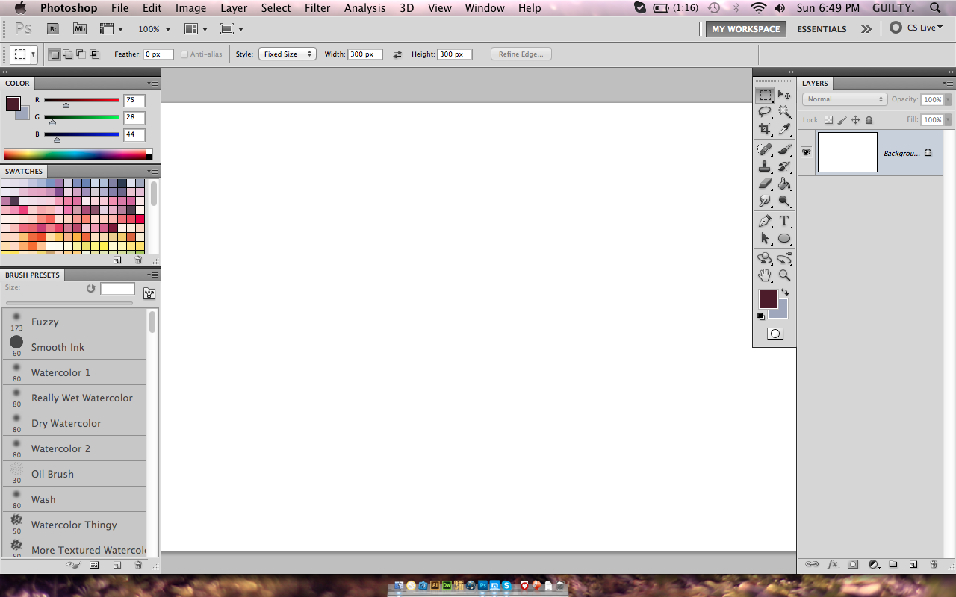Select the Crop tool
The height and width of the screenshot is (597, 956).
pyautogui.click(x=765, y=129)
